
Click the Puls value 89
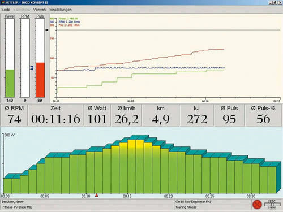coord(40,101)
